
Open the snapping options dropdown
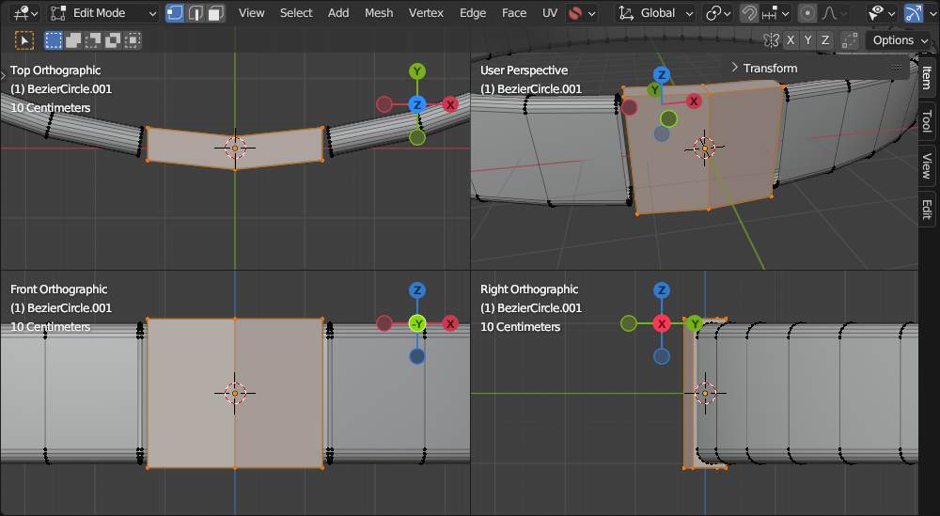(x=775, y=12)
